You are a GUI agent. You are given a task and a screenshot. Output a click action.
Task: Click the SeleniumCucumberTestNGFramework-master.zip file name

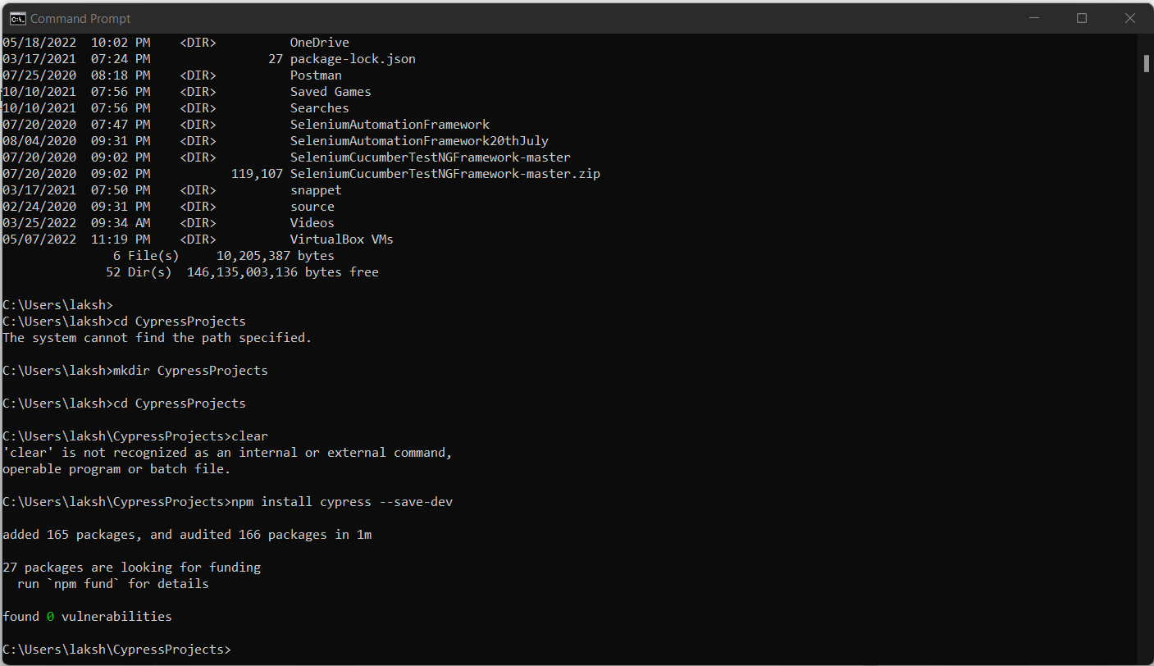(445, 174)
